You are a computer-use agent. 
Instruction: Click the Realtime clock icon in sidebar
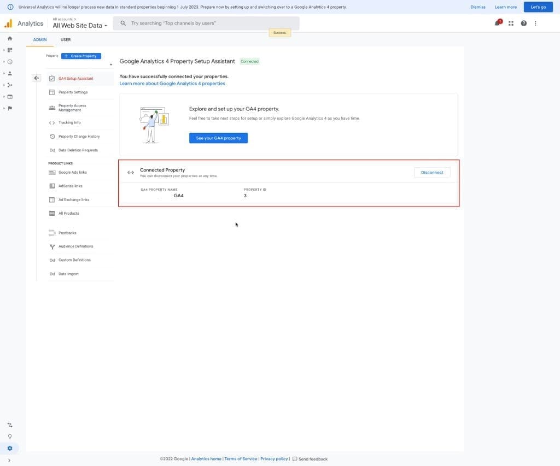click(x=10, y=62)
